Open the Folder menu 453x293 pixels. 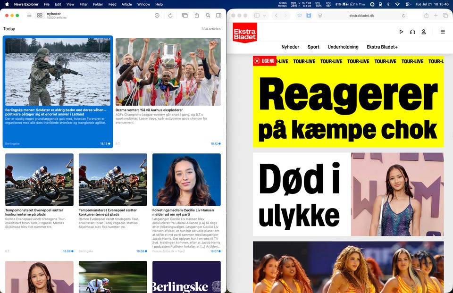(98, 4)
